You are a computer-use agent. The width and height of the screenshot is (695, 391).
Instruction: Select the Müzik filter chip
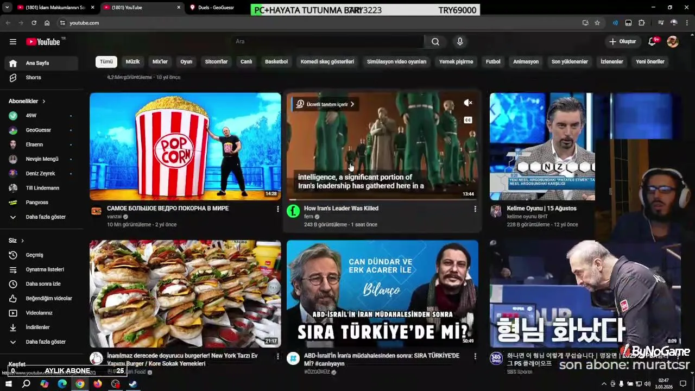132,62
